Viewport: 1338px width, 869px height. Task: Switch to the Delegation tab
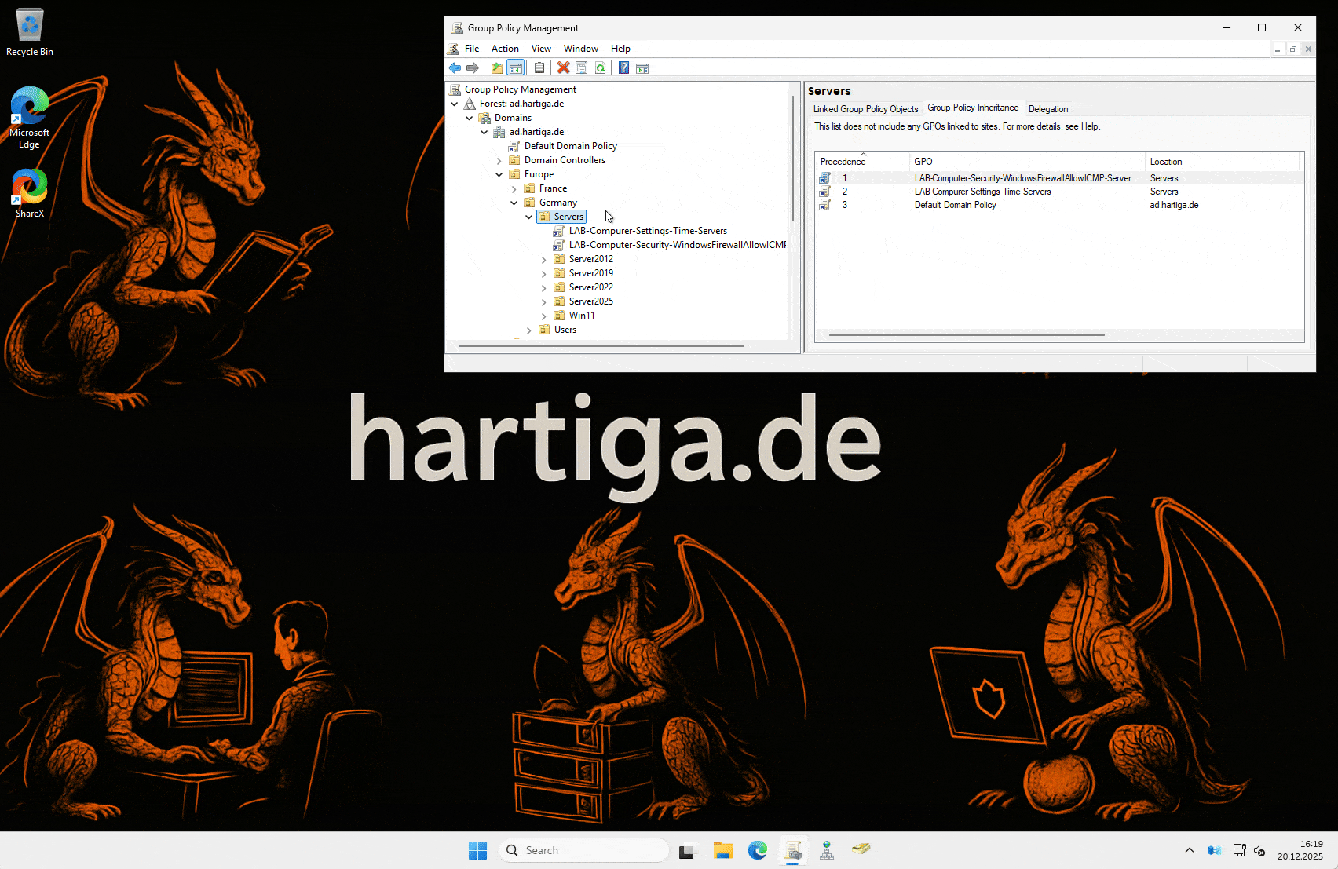(1047, 109)
